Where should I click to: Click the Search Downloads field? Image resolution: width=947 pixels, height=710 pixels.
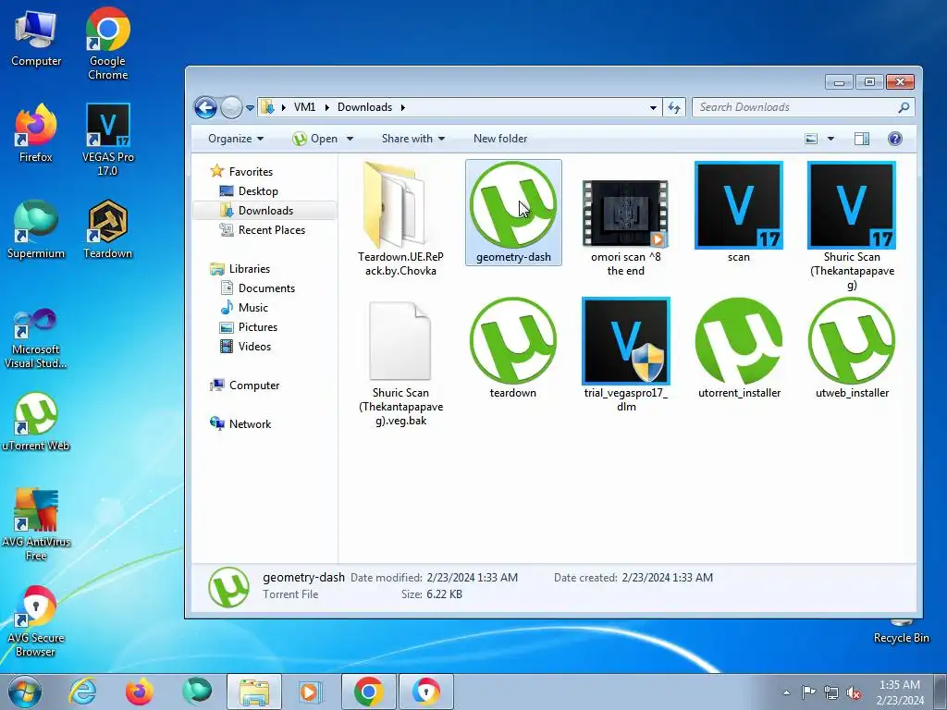click(804, 107)
